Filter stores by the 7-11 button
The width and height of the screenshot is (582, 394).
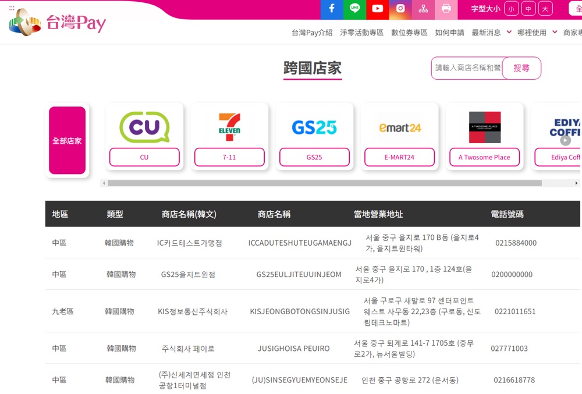point(229,157)
